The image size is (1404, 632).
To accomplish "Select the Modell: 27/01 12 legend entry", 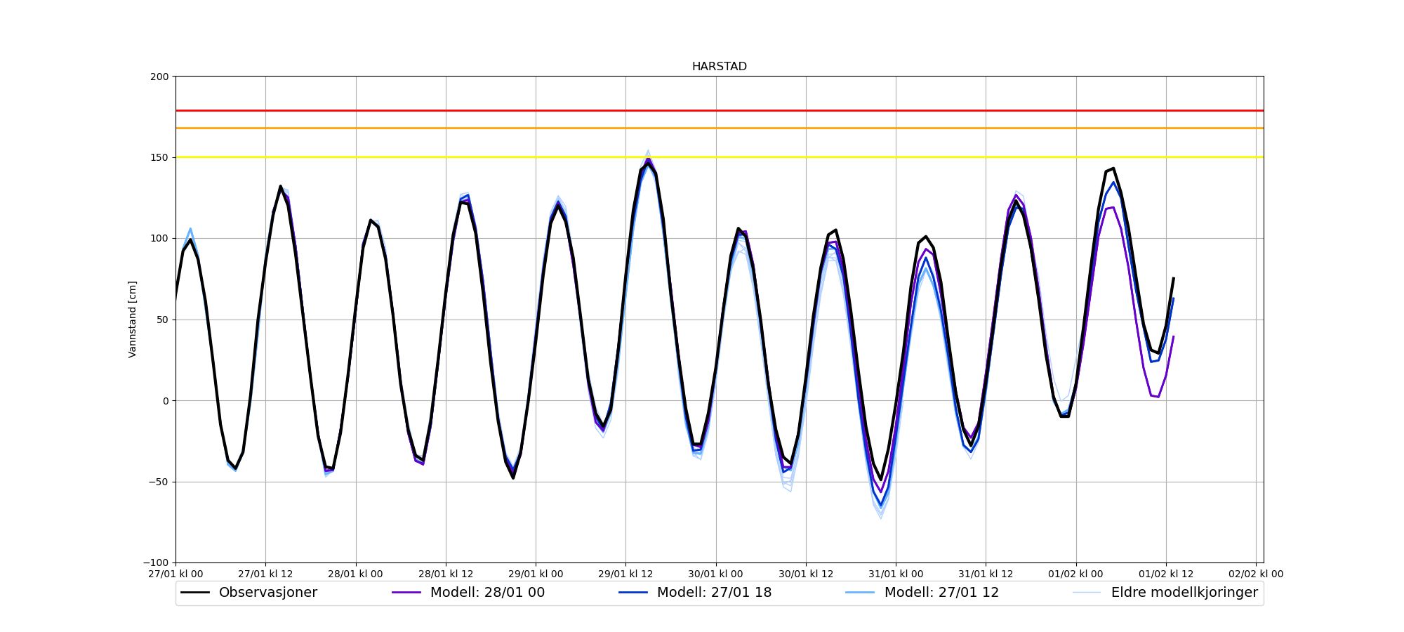I will coord(922,593).
